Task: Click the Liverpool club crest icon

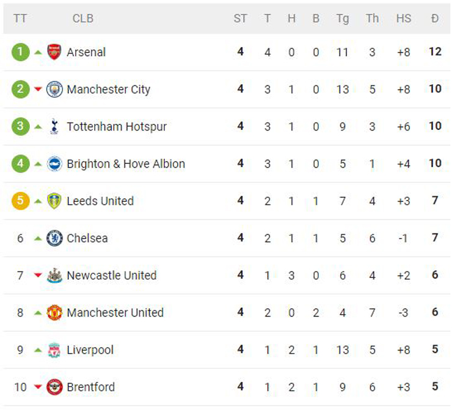Action: [x=54, y=350]
